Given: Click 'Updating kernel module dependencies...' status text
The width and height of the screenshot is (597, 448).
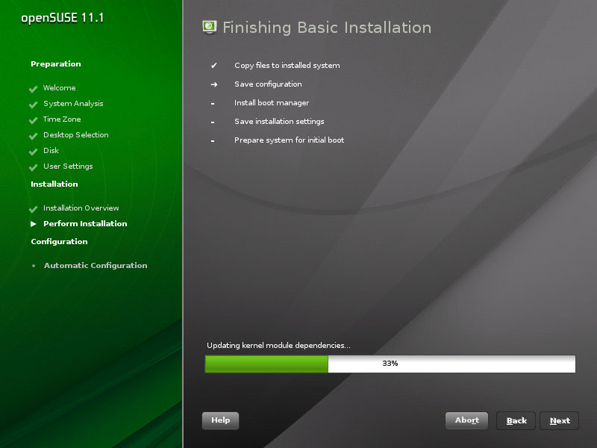Looking at the screenshot, I should coord(278,346).
